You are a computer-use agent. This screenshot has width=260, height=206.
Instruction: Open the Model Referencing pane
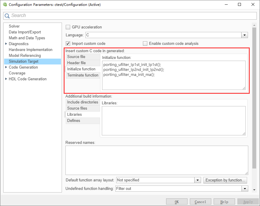point(25,55)
